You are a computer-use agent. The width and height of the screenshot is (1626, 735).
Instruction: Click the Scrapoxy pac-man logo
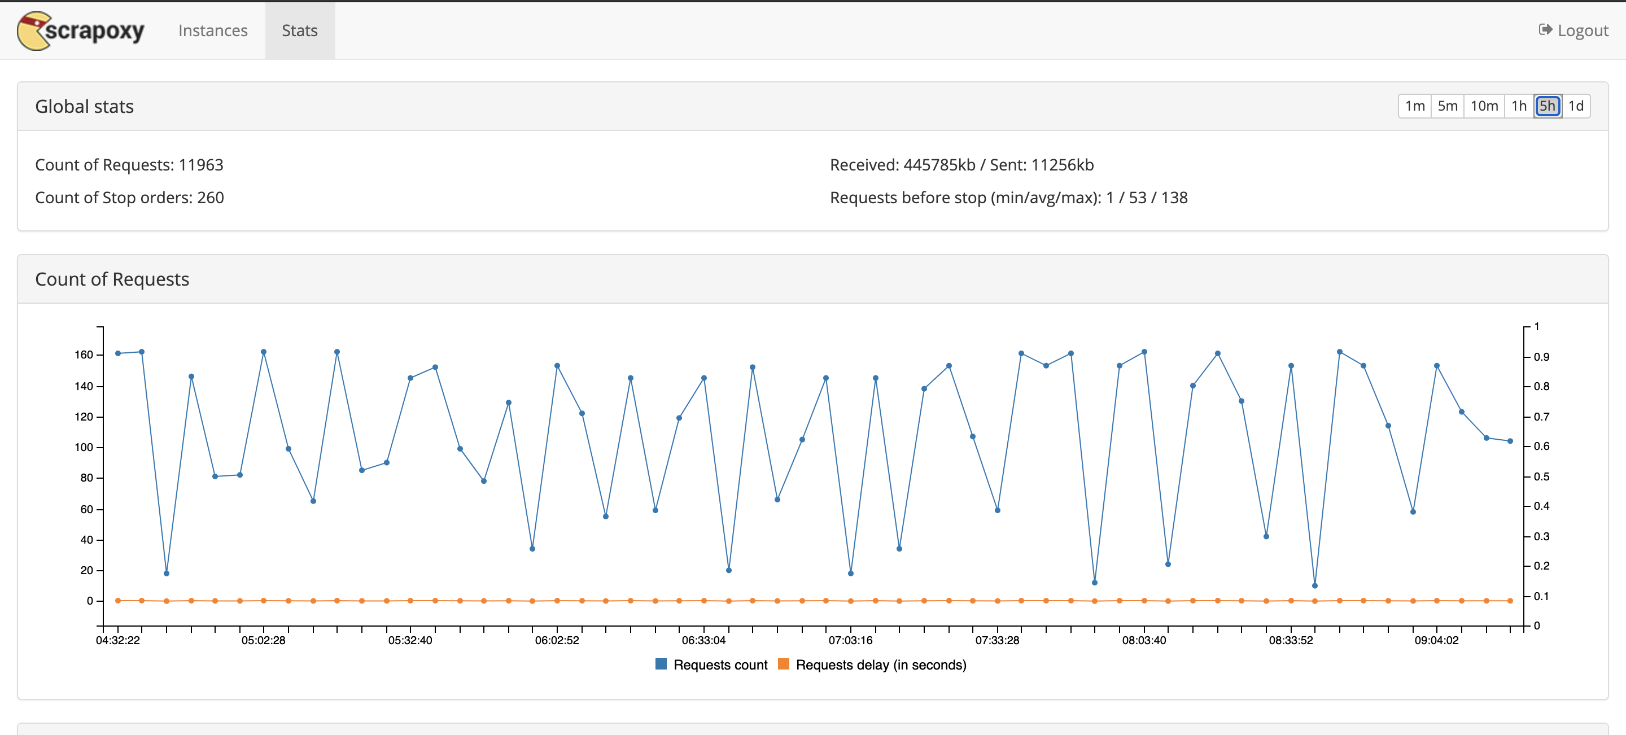34,30
